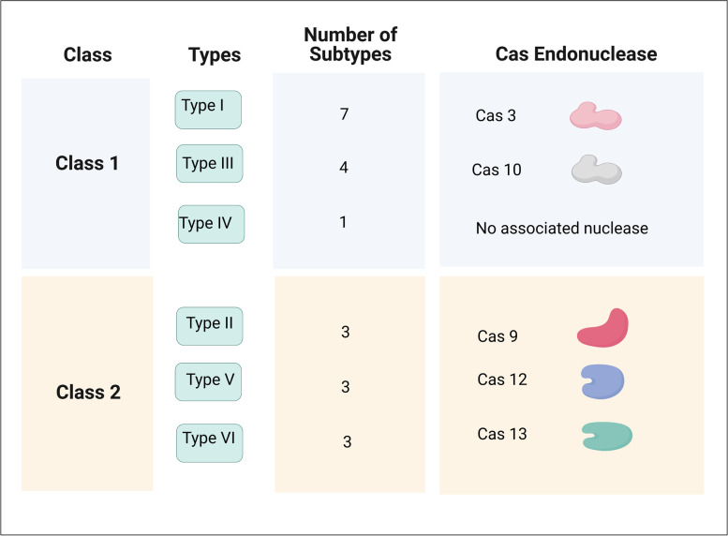Select the gray Cas 10 protein icon

pos(597,171)
